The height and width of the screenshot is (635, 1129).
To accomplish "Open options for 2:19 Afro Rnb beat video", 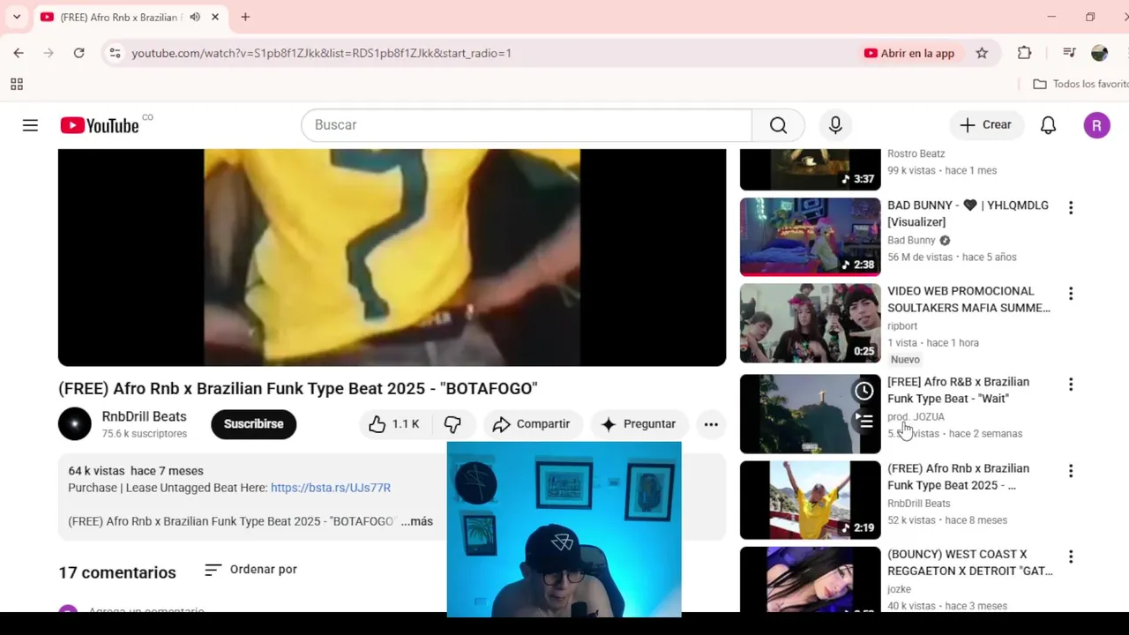I will pos(1071,471).
